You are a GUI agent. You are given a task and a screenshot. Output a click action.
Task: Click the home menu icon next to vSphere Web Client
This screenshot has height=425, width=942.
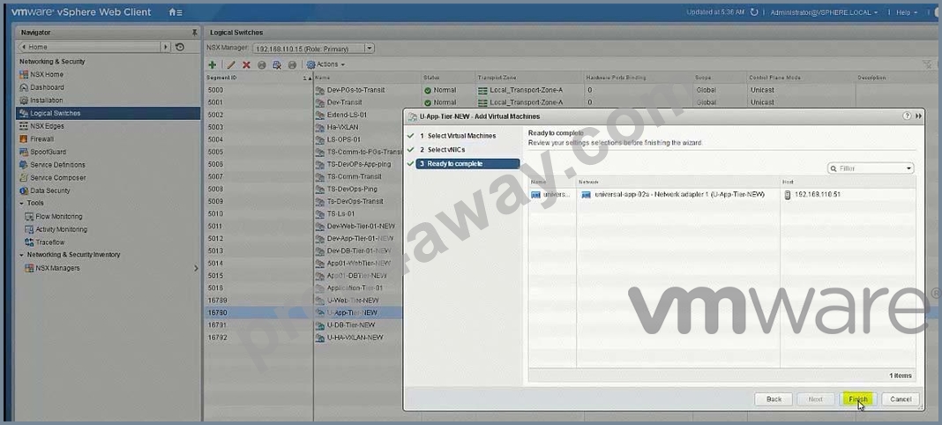click(x=176, y=12)
